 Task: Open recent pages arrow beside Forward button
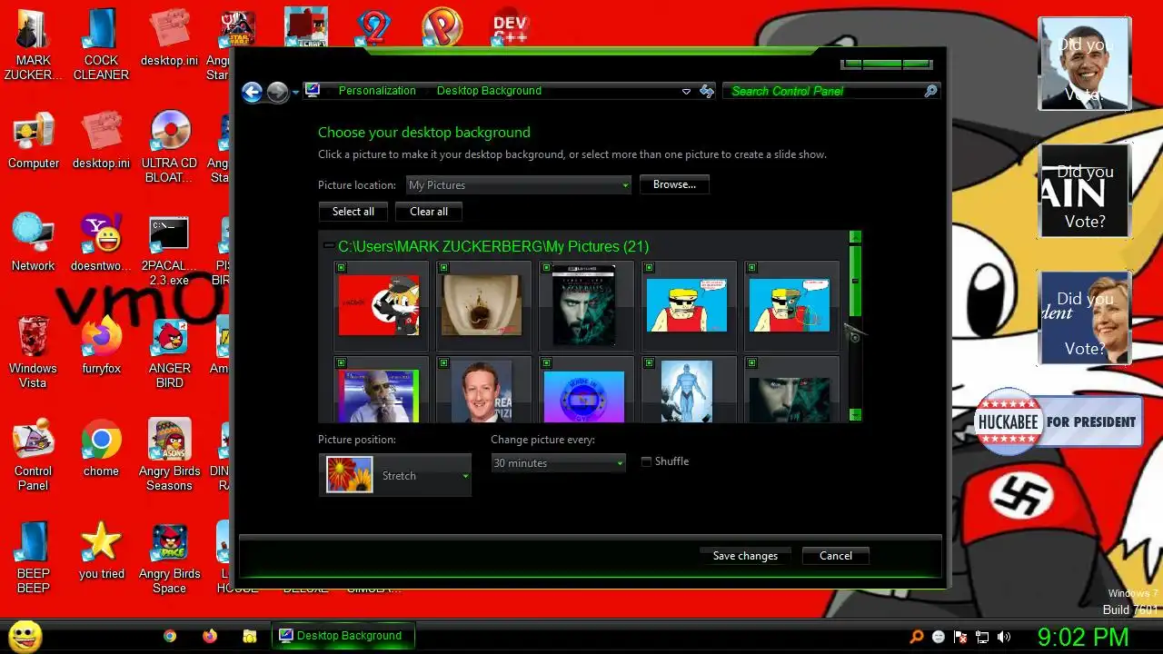[296, 93]
